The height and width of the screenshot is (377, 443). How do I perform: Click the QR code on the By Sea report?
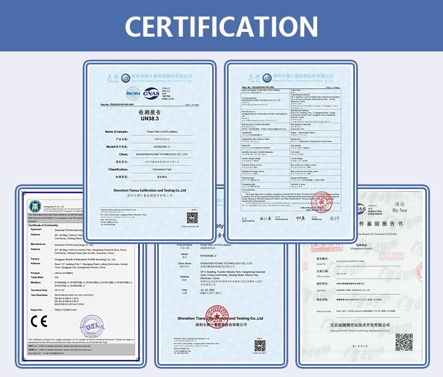404,342
